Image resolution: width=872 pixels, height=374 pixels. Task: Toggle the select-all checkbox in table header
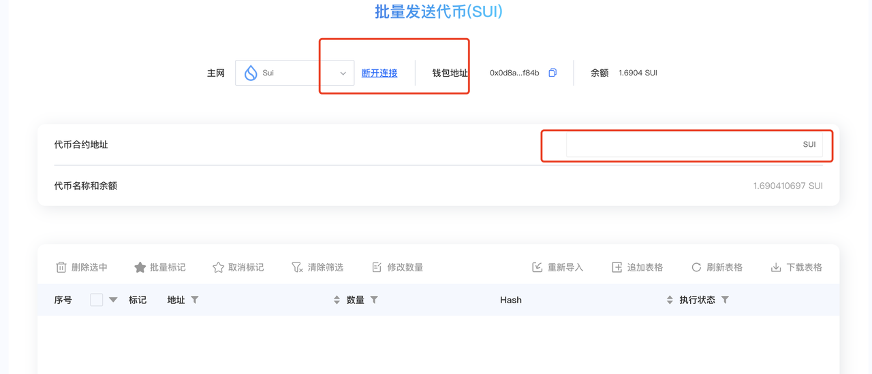pyautogui.click(x=97, y=300)
